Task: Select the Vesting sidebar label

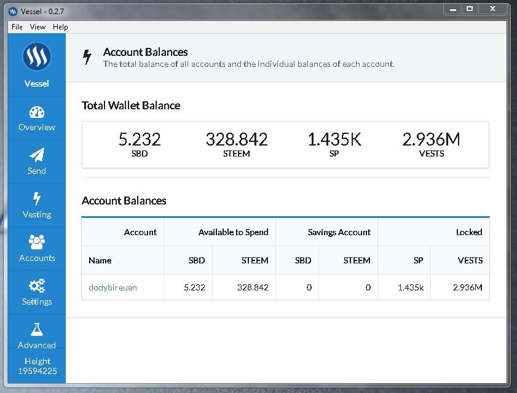Action: [x=37, y=214]
